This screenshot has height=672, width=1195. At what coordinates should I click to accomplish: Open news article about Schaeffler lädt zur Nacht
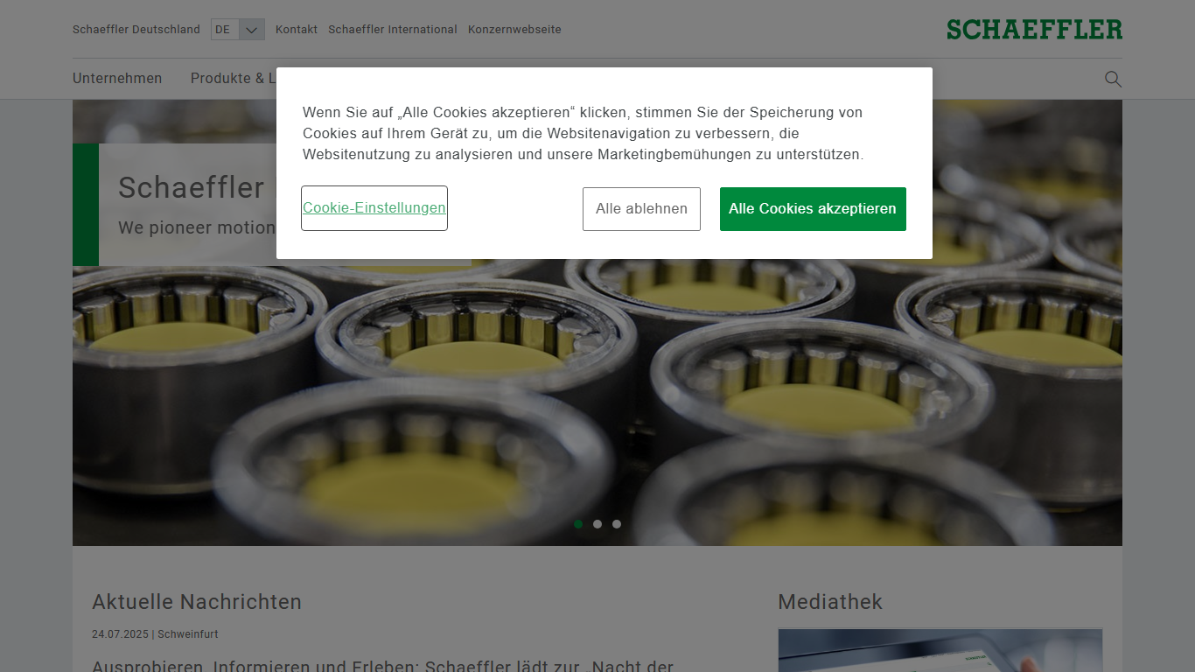pyautogui.click(x=382, y=665)
